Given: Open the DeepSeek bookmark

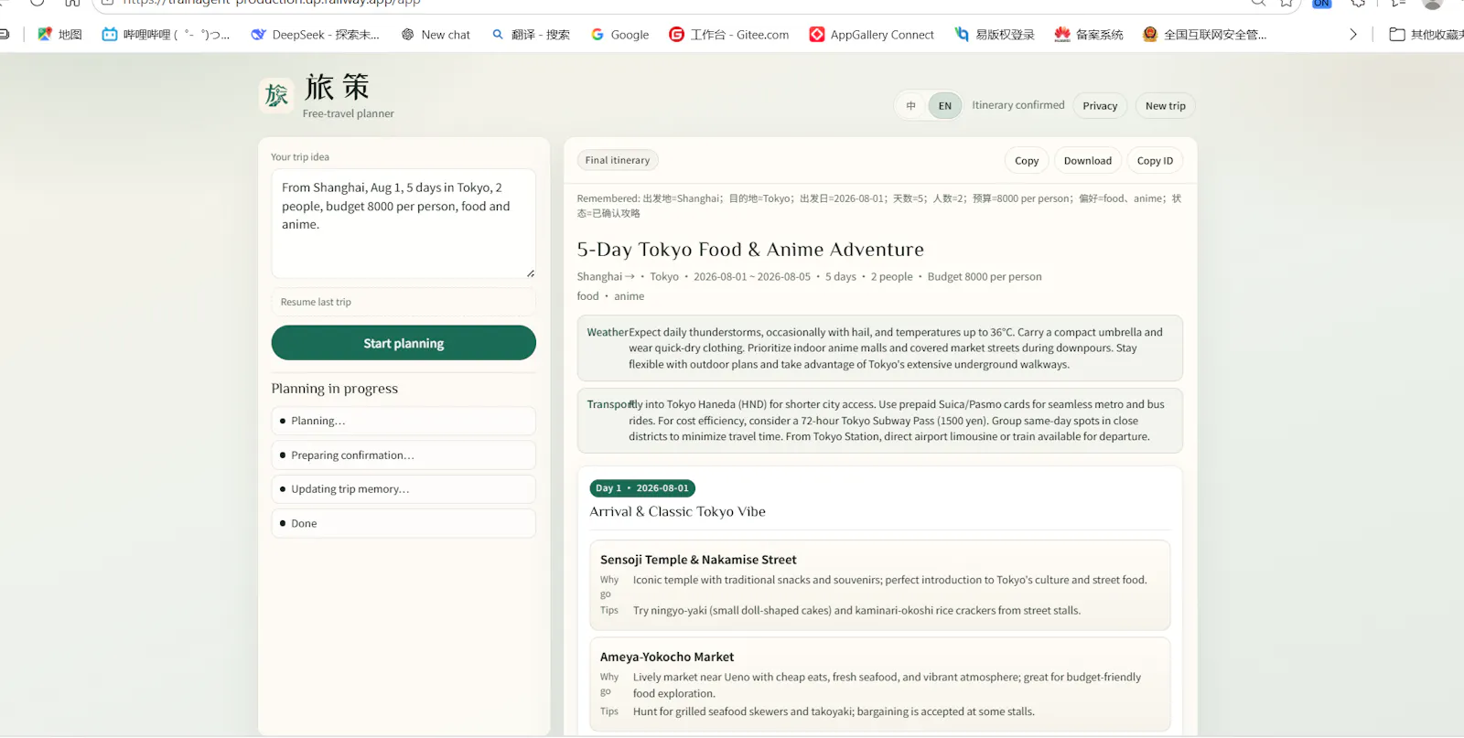Looking at the screenshot, I should 315,35.
